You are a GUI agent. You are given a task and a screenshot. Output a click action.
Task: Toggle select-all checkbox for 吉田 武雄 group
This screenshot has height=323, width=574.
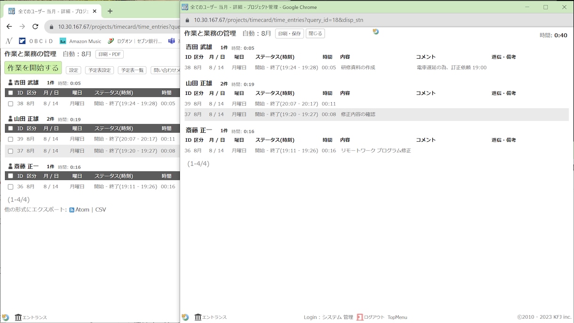coord(10,92)
